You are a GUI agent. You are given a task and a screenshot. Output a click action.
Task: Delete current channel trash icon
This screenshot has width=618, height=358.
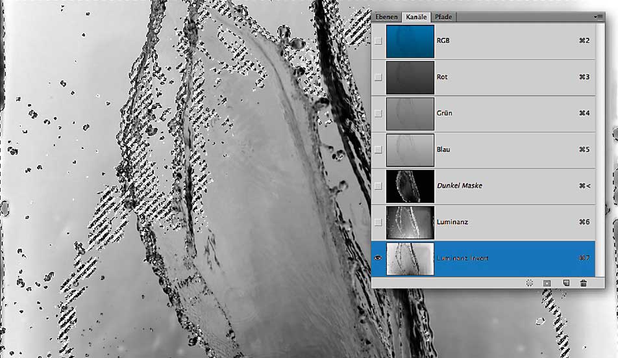pos(584,283)
